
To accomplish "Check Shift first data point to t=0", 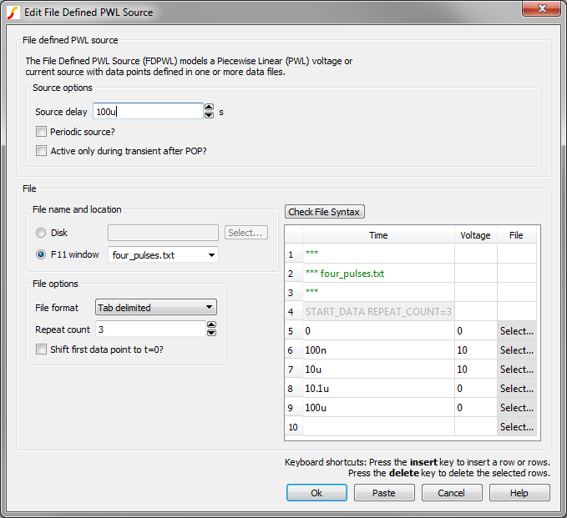I will tap(42, 350).
